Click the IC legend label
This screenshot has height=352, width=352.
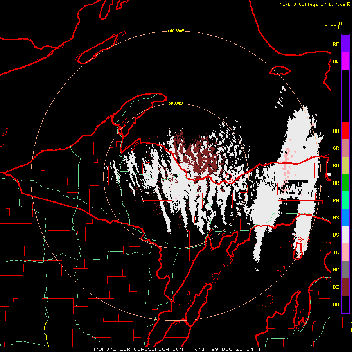336,253
